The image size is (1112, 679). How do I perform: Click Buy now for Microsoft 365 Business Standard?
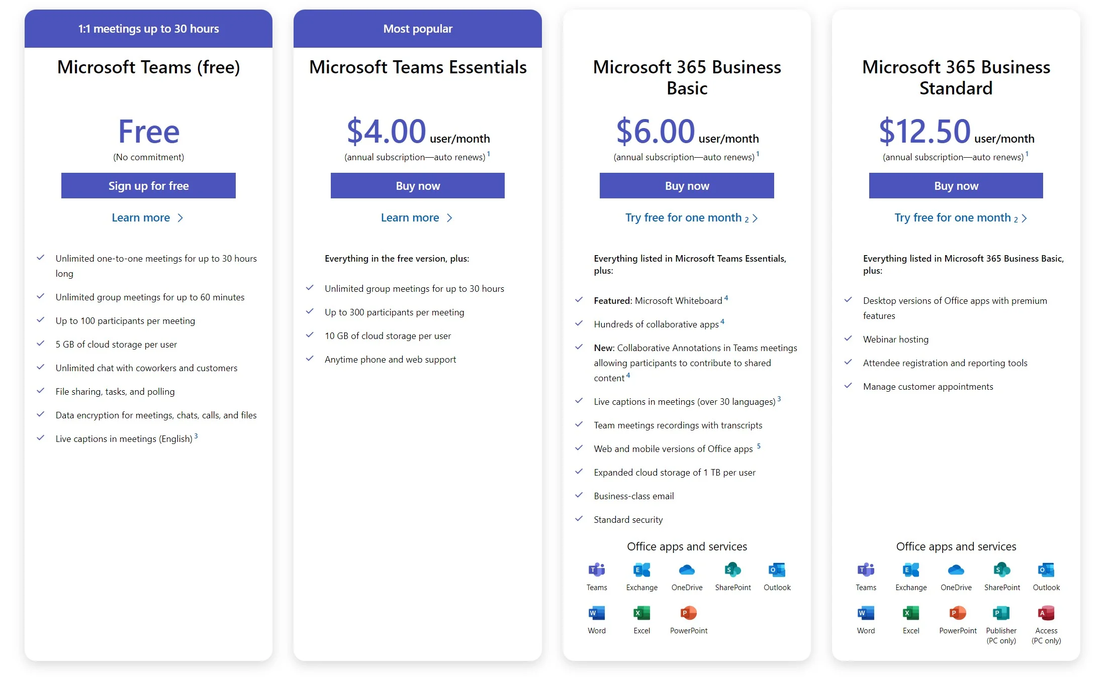pyautogui.click(x=956, y=186)
